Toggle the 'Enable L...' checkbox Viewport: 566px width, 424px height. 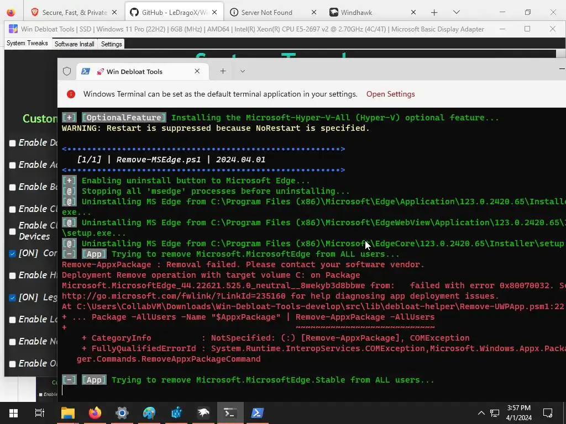point(12,320)
